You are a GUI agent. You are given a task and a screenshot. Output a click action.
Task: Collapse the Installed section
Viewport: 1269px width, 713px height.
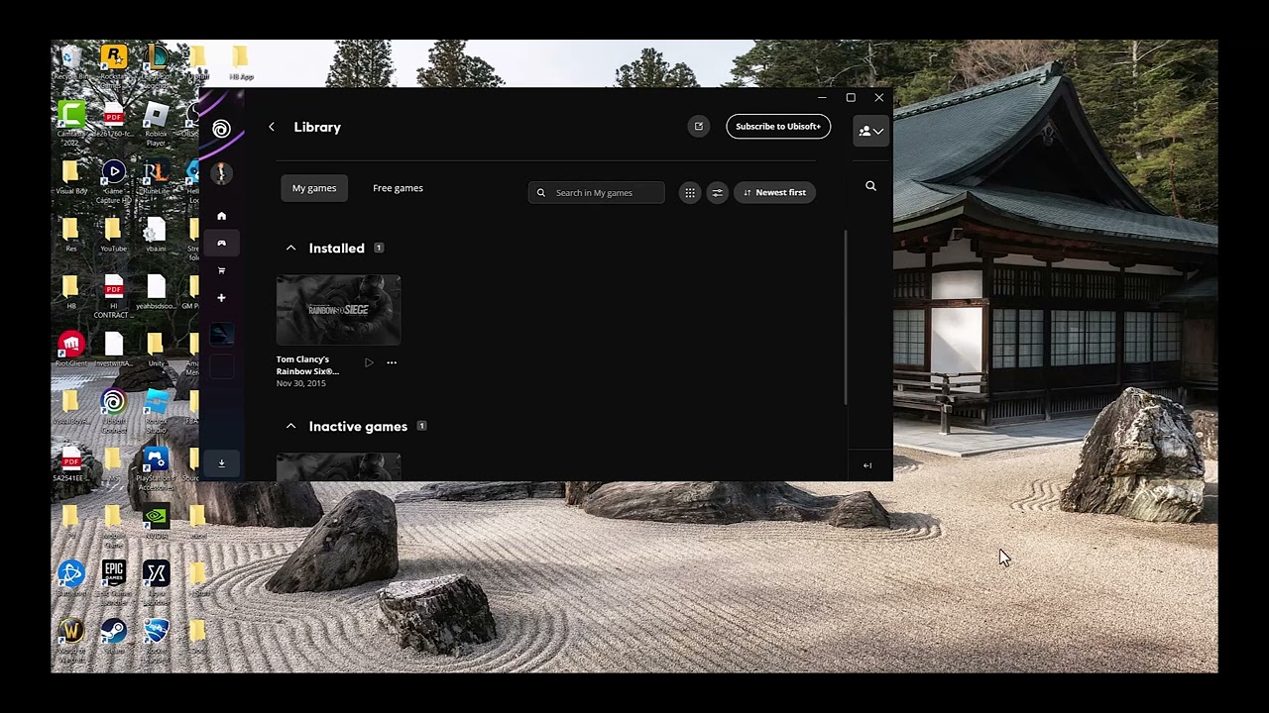[290, 248]
